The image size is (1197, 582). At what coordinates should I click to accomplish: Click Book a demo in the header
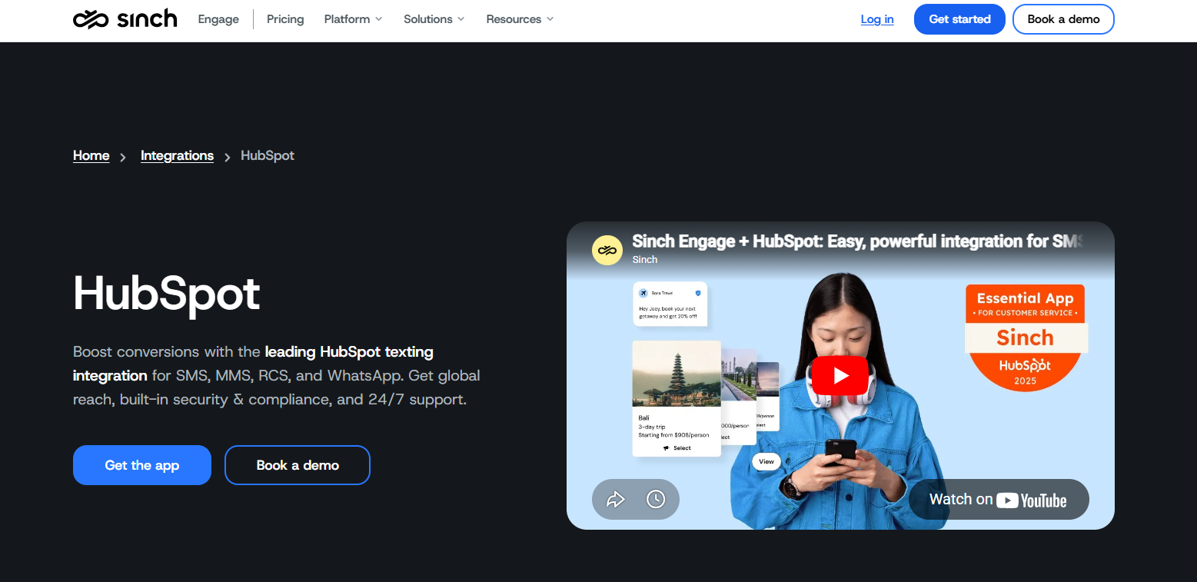click(1063, 19)
